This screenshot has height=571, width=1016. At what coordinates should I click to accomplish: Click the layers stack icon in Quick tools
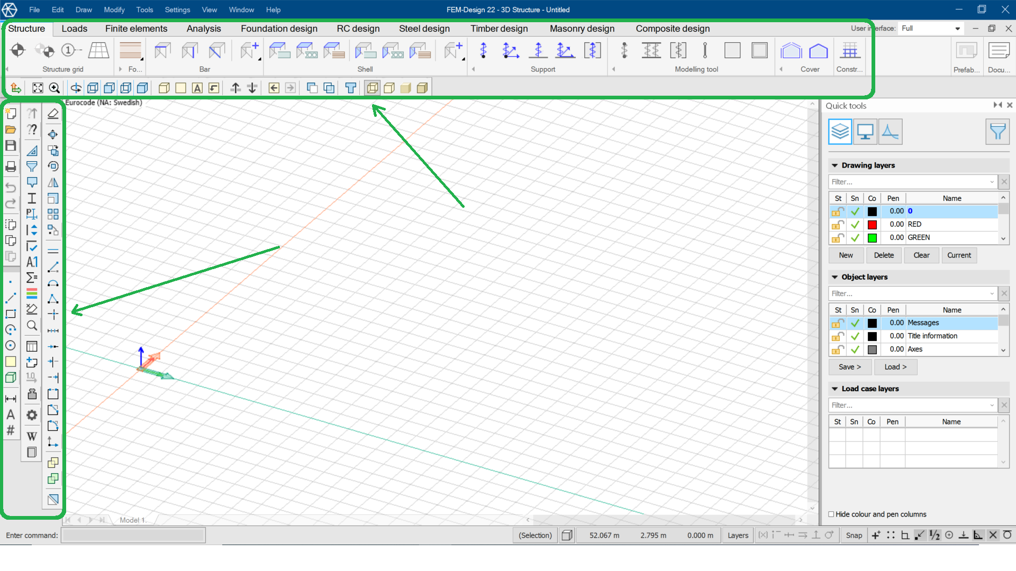pyautogui.click(x=840, y=132)
